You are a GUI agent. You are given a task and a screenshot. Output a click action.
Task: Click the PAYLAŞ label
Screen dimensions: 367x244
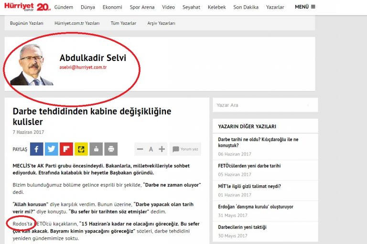pos(20,149)
